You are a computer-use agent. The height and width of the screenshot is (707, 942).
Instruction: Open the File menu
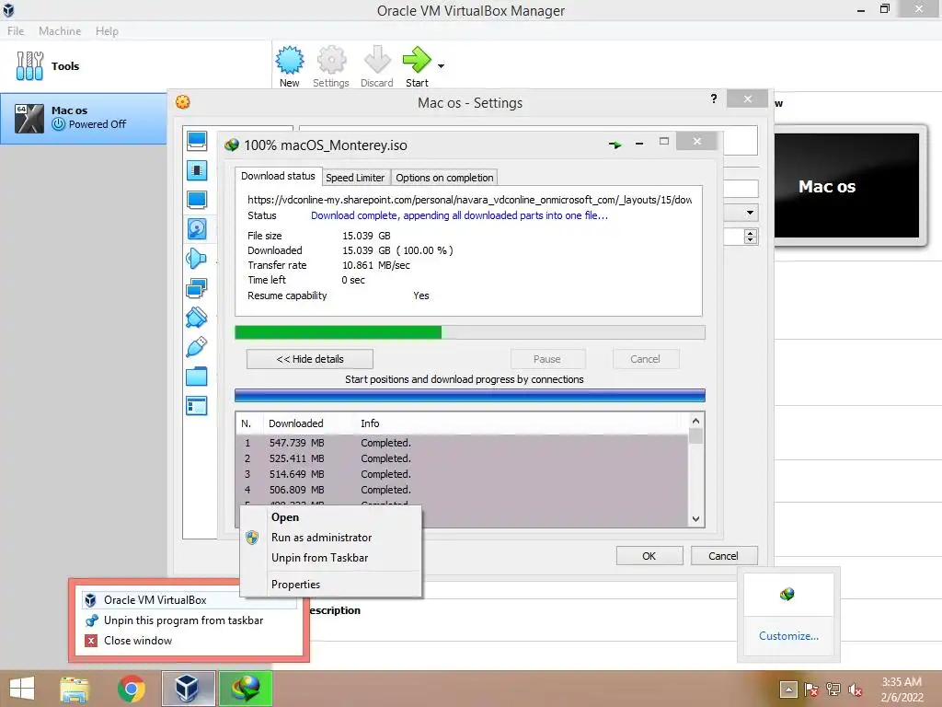click(x=16, y=31)
